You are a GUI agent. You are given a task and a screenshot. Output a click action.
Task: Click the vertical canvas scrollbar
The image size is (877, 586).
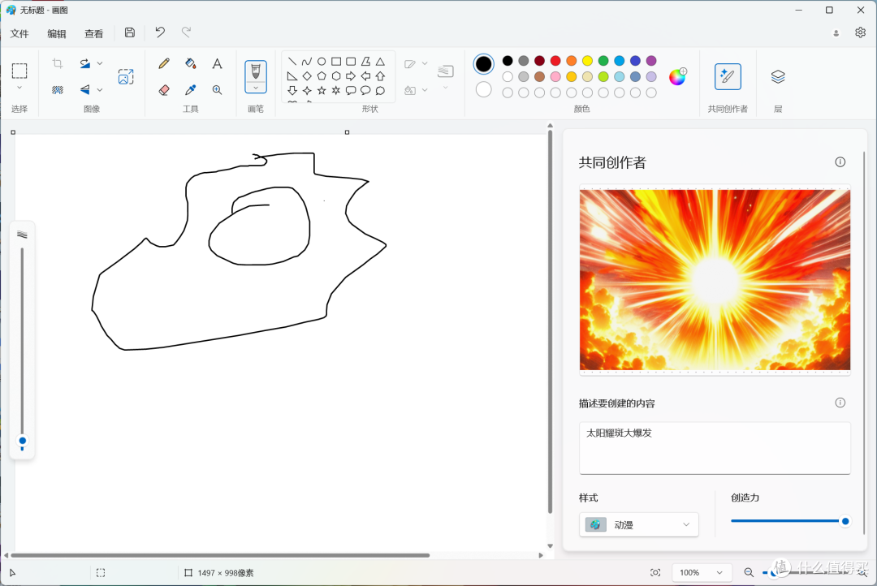coord(550,321)
